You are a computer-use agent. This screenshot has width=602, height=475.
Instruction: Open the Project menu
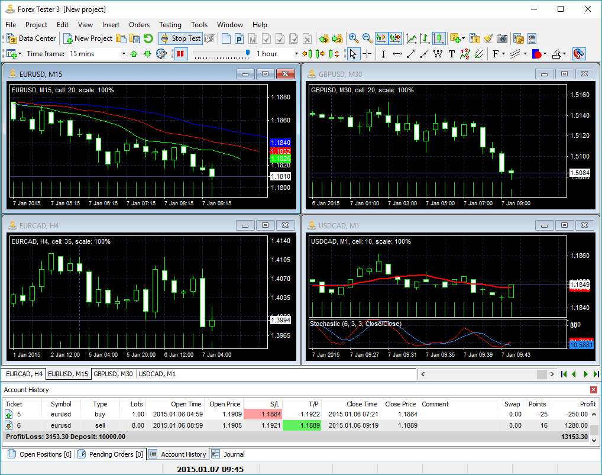pyautogui.click(x=36, y=25)
